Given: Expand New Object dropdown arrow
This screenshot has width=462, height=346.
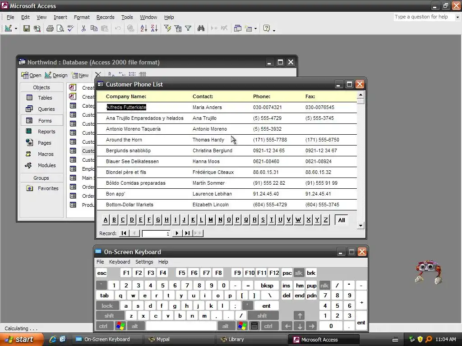Looking at the screenshot, I should pyautogui.click(x=255, y=28).
